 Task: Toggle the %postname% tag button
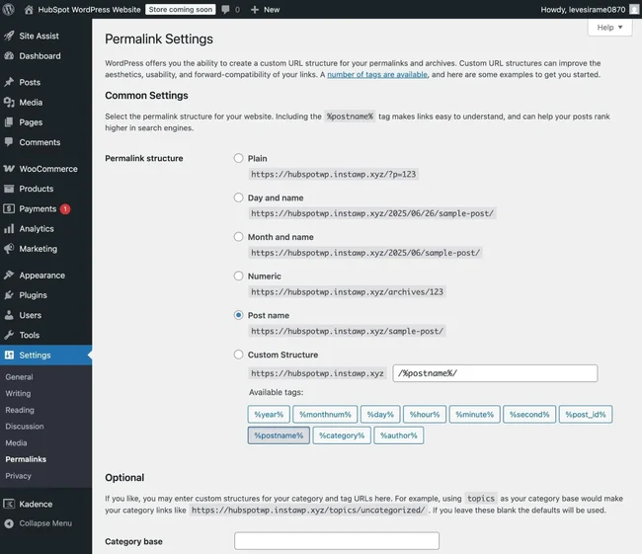click(279, 435)
